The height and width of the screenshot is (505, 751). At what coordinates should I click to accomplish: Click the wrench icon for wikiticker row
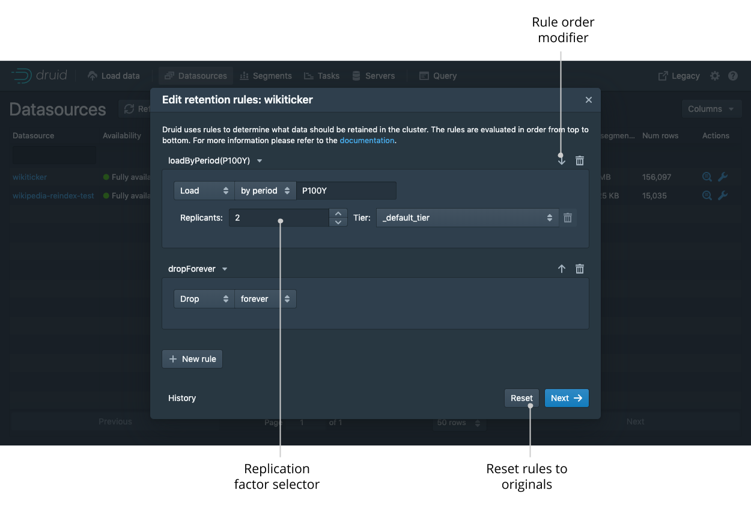tap(723, 177)
